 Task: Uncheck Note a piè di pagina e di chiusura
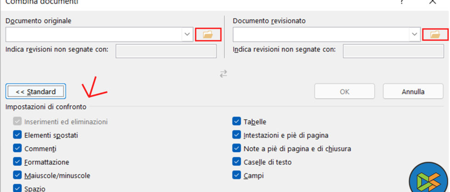click(x=237, y=149)
